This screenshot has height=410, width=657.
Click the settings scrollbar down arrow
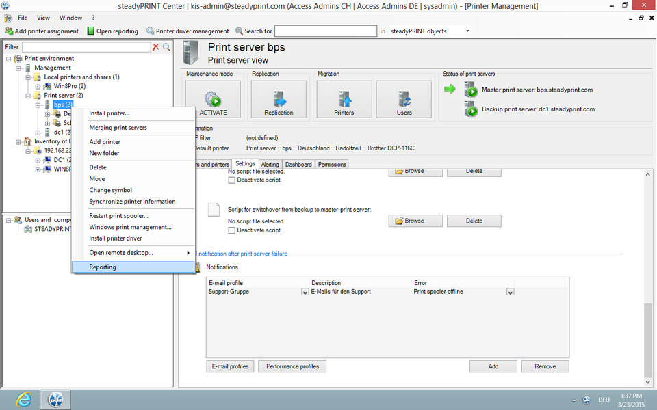click(648, 382)
